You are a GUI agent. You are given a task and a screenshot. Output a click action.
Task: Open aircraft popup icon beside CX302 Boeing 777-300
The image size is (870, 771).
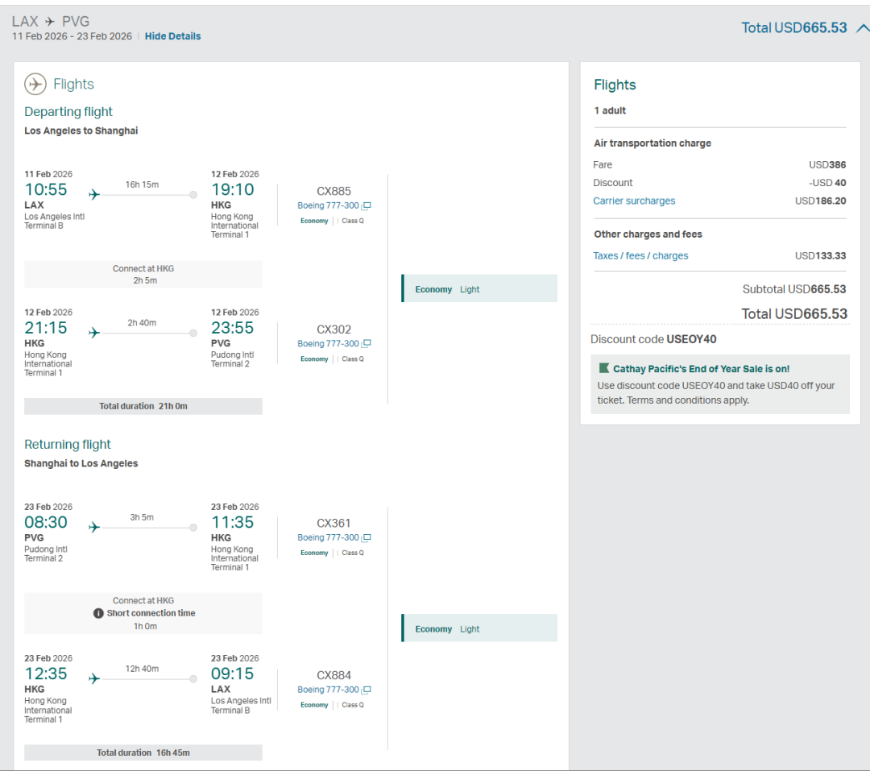367,344
